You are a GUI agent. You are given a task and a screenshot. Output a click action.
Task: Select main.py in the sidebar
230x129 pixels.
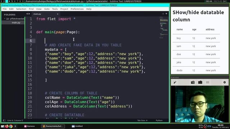(16, 23)
